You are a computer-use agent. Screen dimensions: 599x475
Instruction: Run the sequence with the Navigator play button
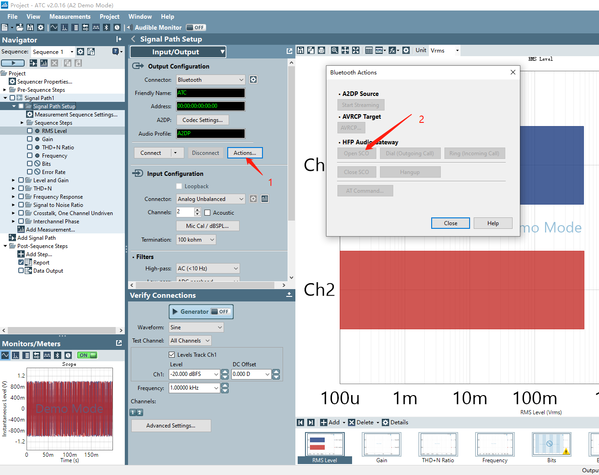[13, 63]
